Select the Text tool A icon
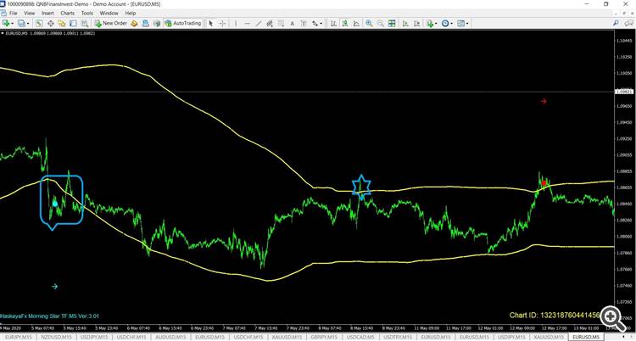636x341 pixels. [292, 24]
